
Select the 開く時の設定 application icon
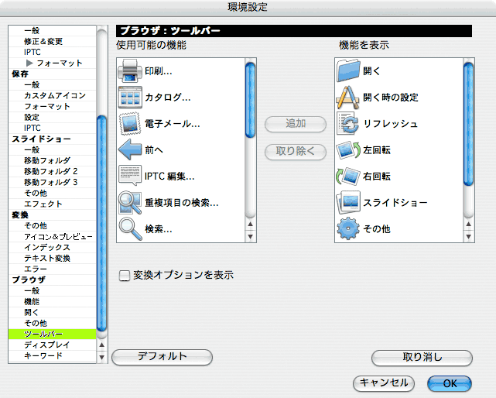[348, 98]
